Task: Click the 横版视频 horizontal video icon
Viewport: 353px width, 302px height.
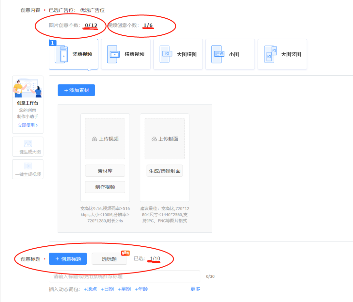Action: pos(113,54)
